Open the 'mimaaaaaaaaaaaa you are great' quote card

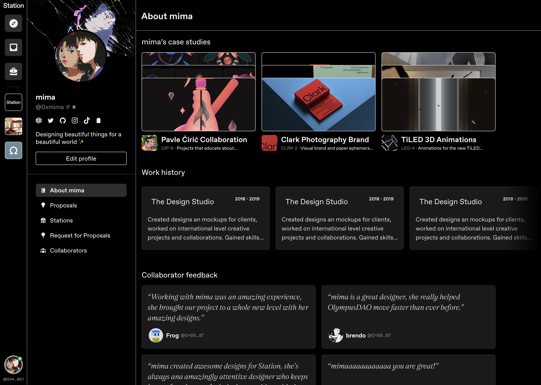tap(409, 370)
